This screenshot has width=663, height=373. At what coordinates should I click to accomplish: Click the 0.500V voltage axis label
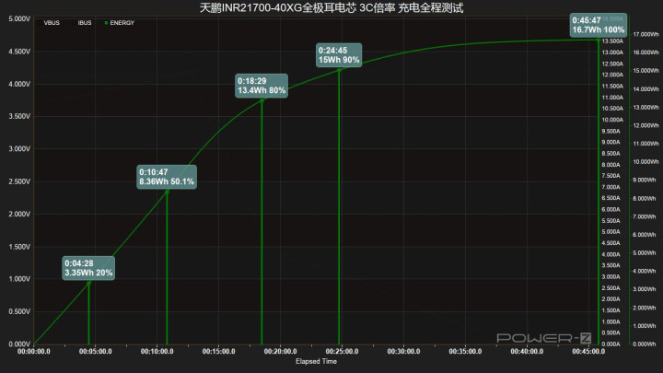[x=19, y=311]
